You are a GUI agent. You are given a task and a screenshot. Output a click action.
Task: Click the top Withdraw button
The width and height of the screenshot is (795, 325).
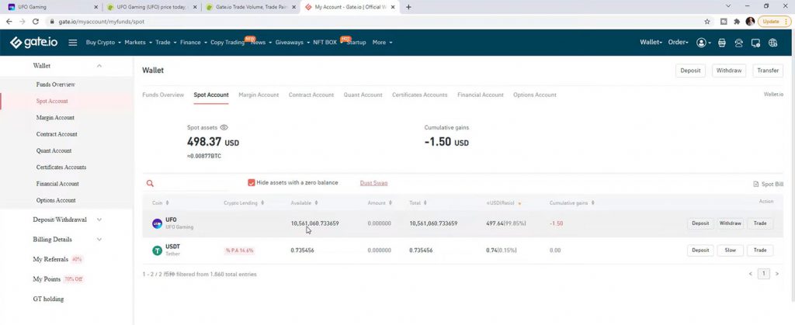coord(729,71)
